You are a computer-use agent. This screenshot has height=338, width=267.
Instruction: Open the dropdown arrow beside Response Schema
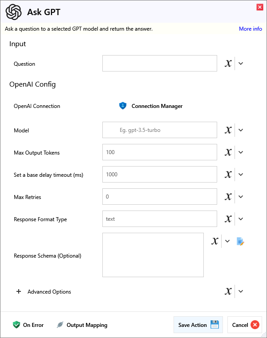[x=227, y=241]
